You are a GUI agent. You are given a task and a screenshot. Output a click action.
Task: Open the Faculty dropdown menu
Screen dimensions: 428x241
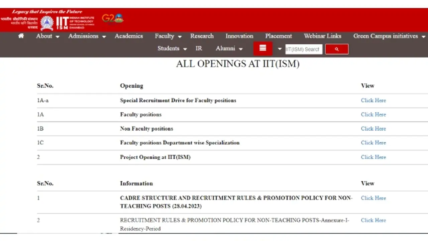click(168, 36)
